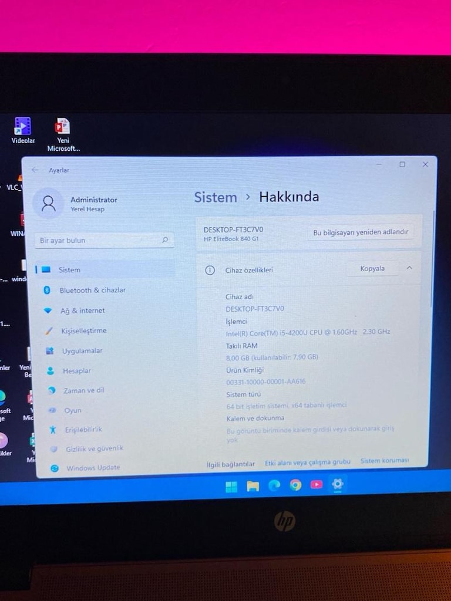Screen dimensions: 451x601
Task: Click the Start button on the taskbar
Action: coord(231,487)
